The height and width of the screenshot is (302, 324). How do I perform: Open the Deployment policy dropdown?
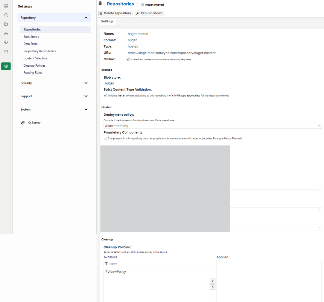pyautogui.click(x=212, y=126)
